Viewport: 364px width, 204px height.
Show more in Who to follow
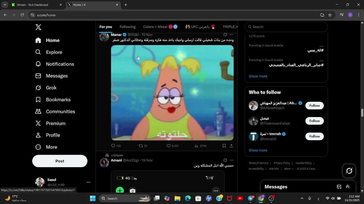coord(258,150)
